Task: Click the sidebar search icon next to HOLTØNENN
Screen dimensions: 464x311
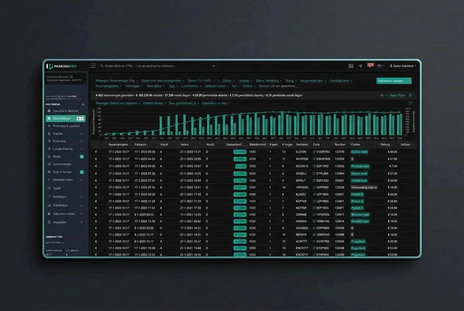Action: [83, 105]
